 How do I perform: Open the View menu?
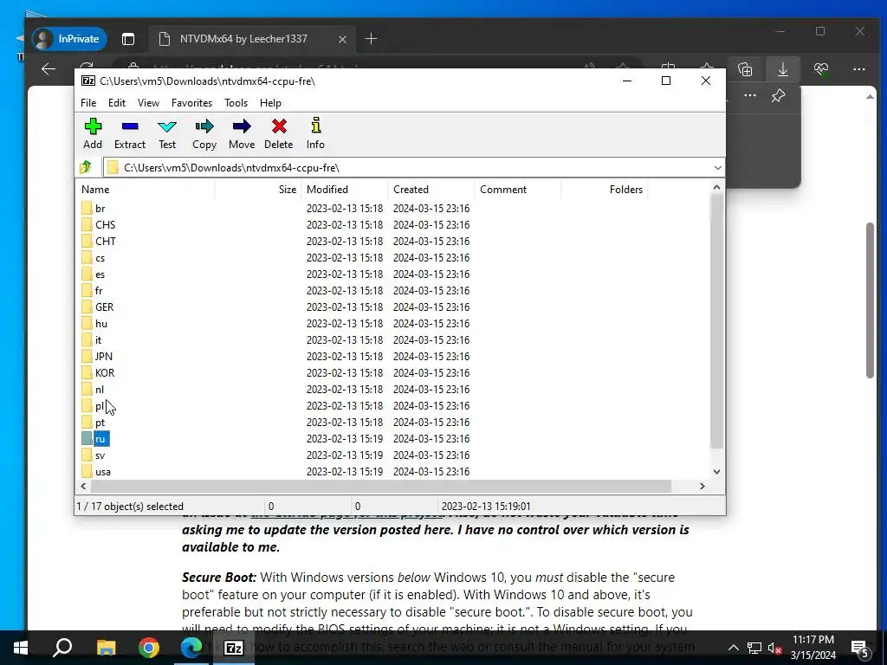pyautogui.click(x=148, y=103)
